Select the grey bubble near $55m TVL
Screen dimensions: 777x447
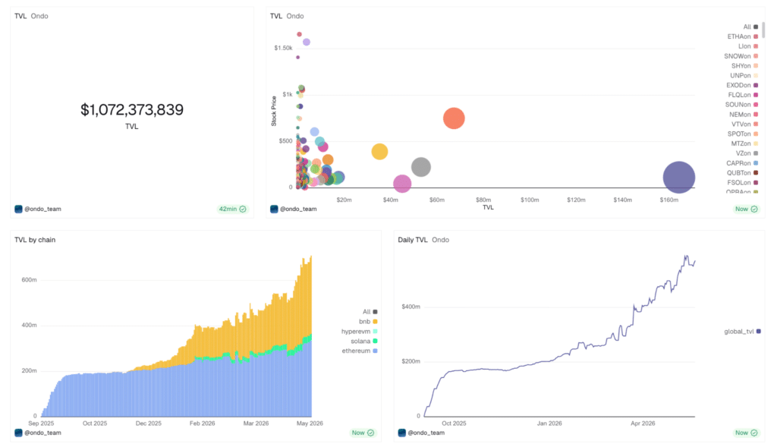420,167
